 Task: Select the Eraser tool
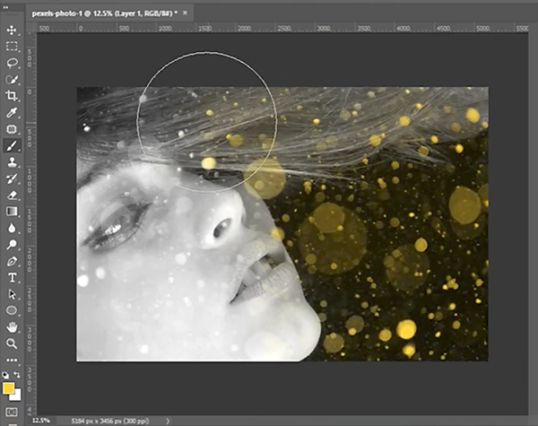point(12,195)
